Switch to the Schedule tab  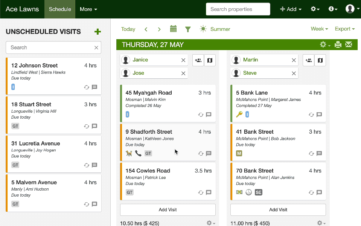[x=60, y=9]
